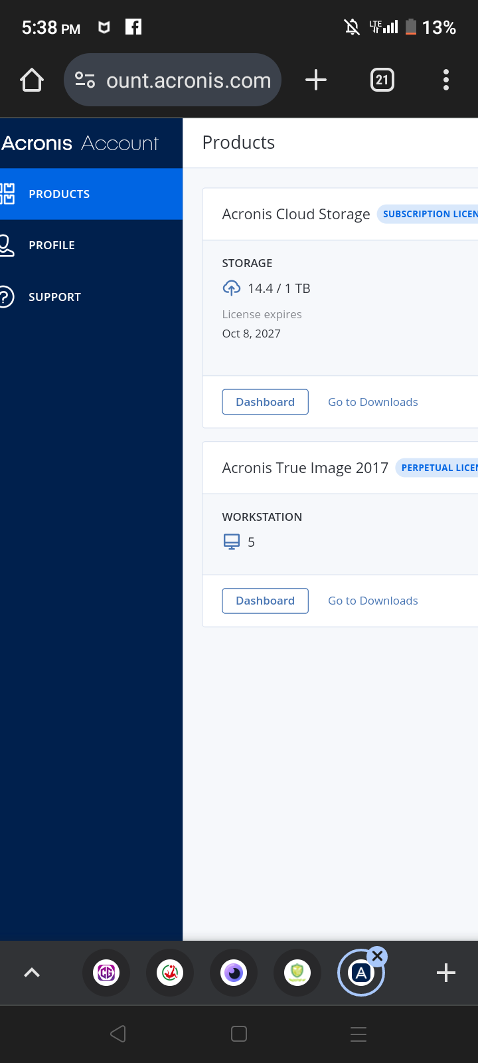Click the Acronis True Image 2017 title
This screenshot has width=478, height=1063.
click(305, 468)
